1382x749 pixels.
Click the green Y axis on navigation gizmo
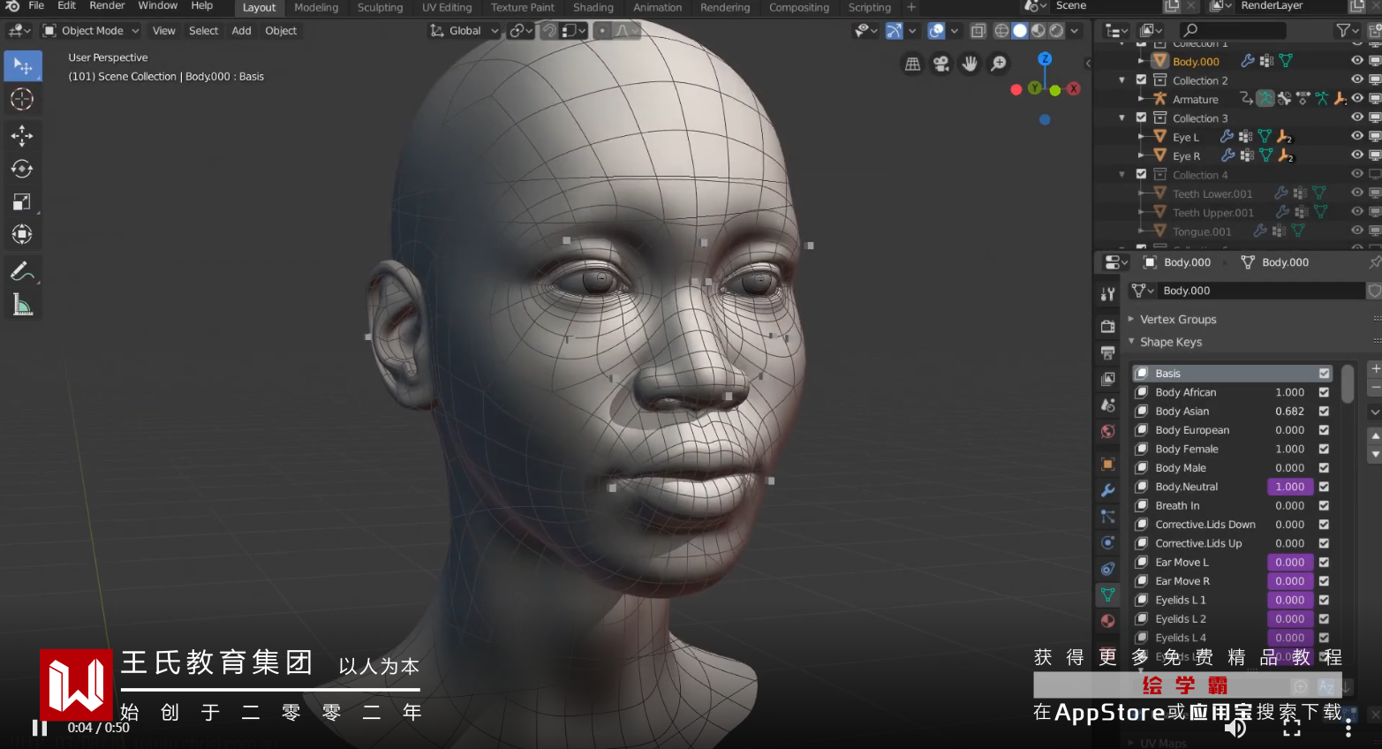point(1034,88)
